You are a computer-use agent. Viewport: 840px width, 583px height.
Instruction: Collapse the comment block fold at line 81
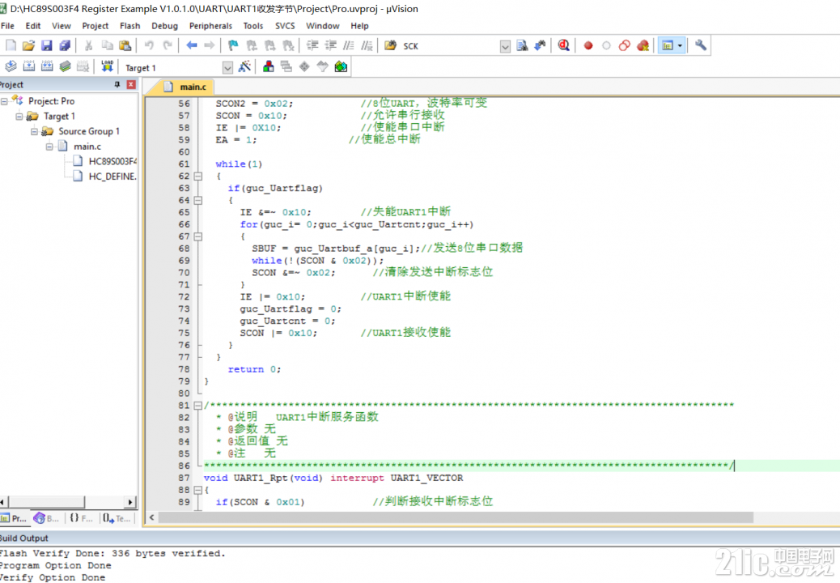point(198,406)
